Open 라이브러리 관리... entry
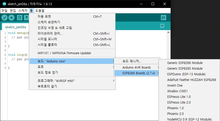 point(72,33)
